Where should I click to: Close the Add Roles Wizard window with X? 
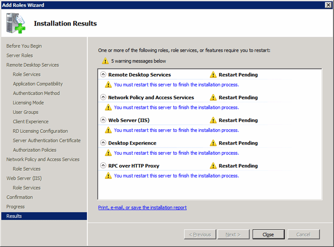pos(328,5)
